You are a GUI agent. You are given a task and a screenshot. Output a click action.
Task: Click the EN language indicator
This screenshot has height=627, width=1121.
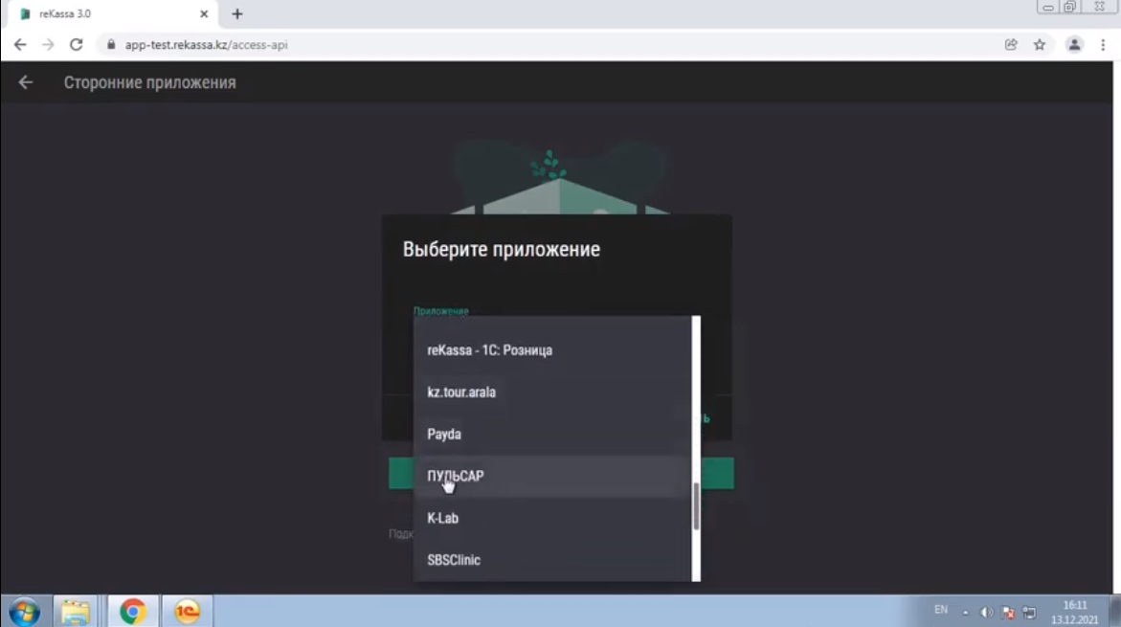[941, 610]
